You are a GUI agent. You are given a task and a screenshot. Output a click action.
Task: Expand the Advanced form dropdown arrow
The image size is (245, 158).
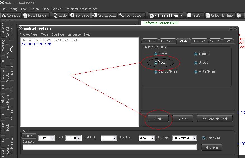[x=181, y=16]
